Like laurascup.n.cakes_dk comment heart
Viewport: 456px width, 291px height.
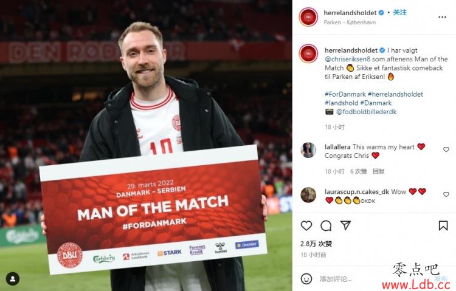coord(446,194)
